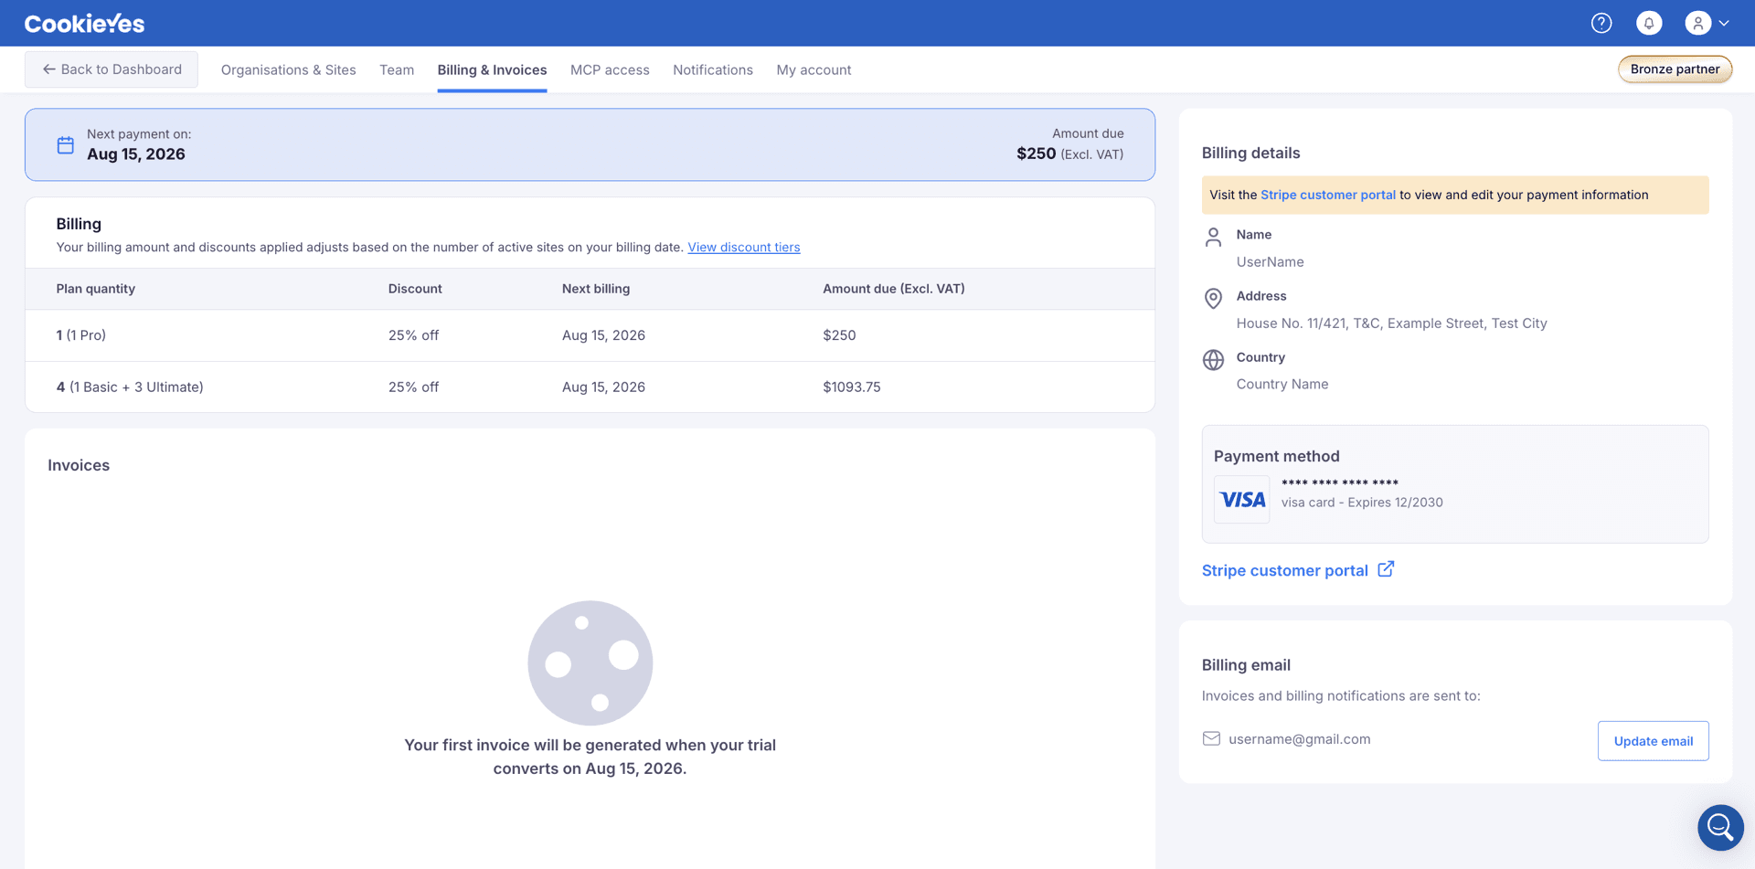Click the Billing email heading
Image resolution: width=1755 pixels, height=869 pixels.
tap(1246, 665)
